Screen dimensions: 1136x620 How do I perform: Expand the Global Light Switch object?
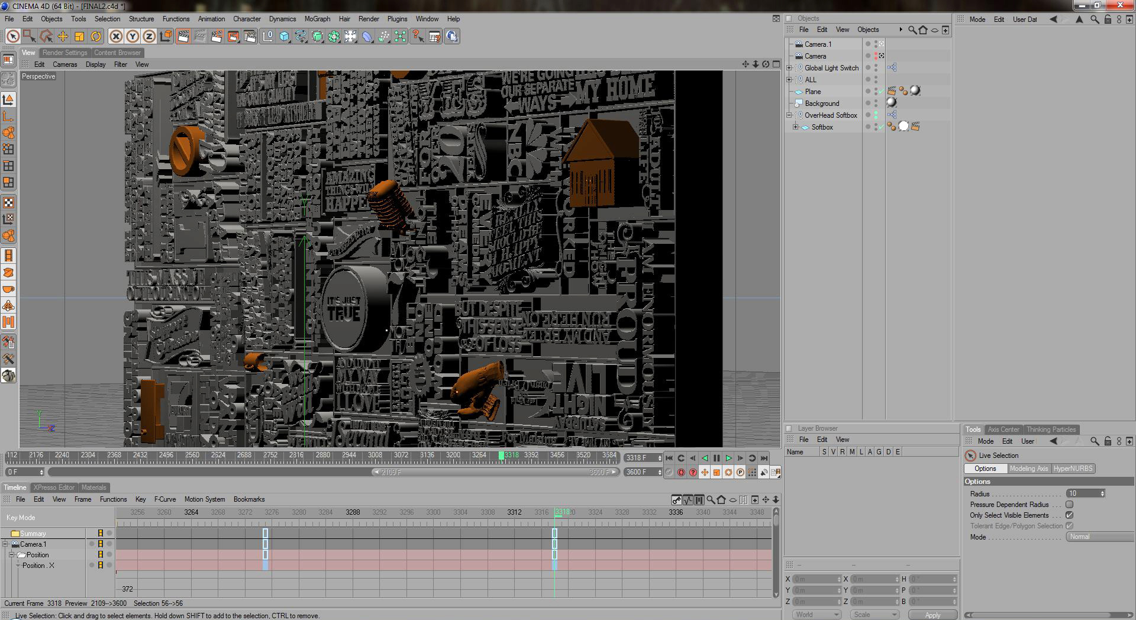tap(789, 68)
